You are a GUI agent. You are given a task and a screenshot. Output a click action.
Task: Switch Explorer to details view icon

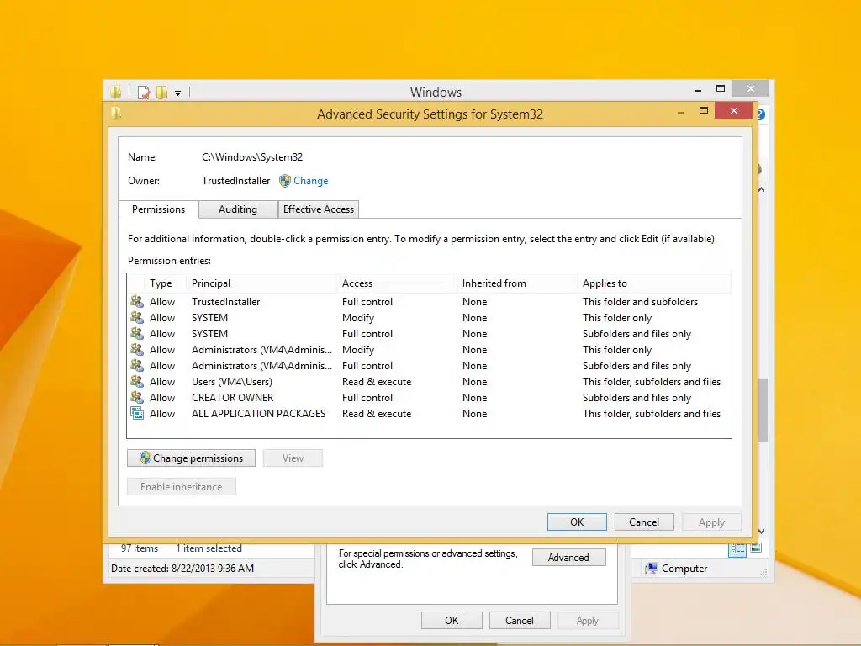pyautogui.click(x=737, y=548)
